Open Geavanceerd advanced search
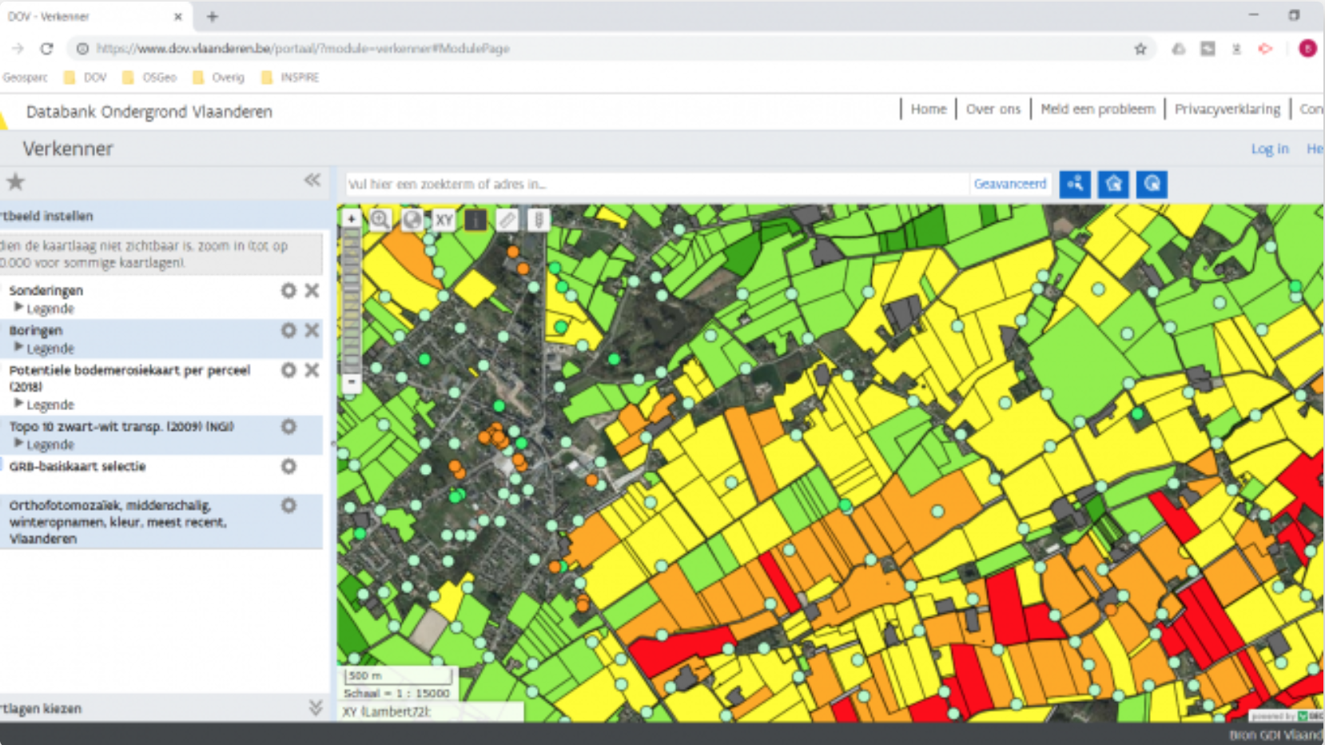The height and width of the screenshot is (745, 1325). tap(1010, 184)
